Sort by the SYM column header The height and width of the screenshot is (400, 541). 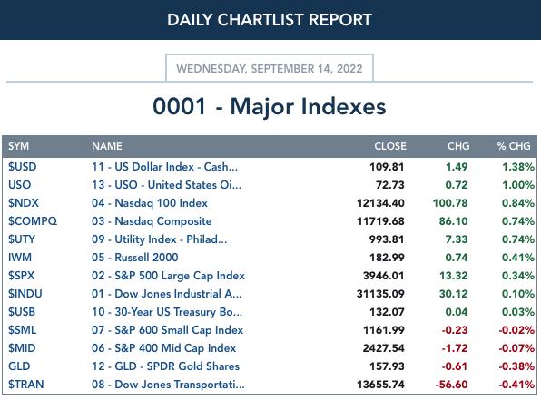coord(19,146)
